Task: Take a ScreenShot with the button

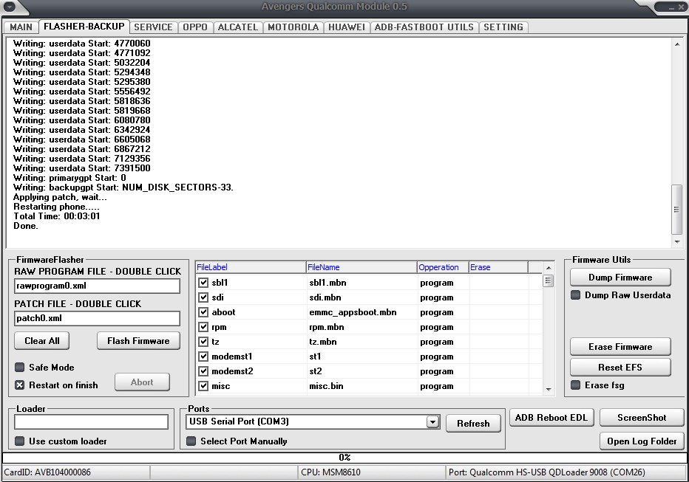Action: pos(642,418)
